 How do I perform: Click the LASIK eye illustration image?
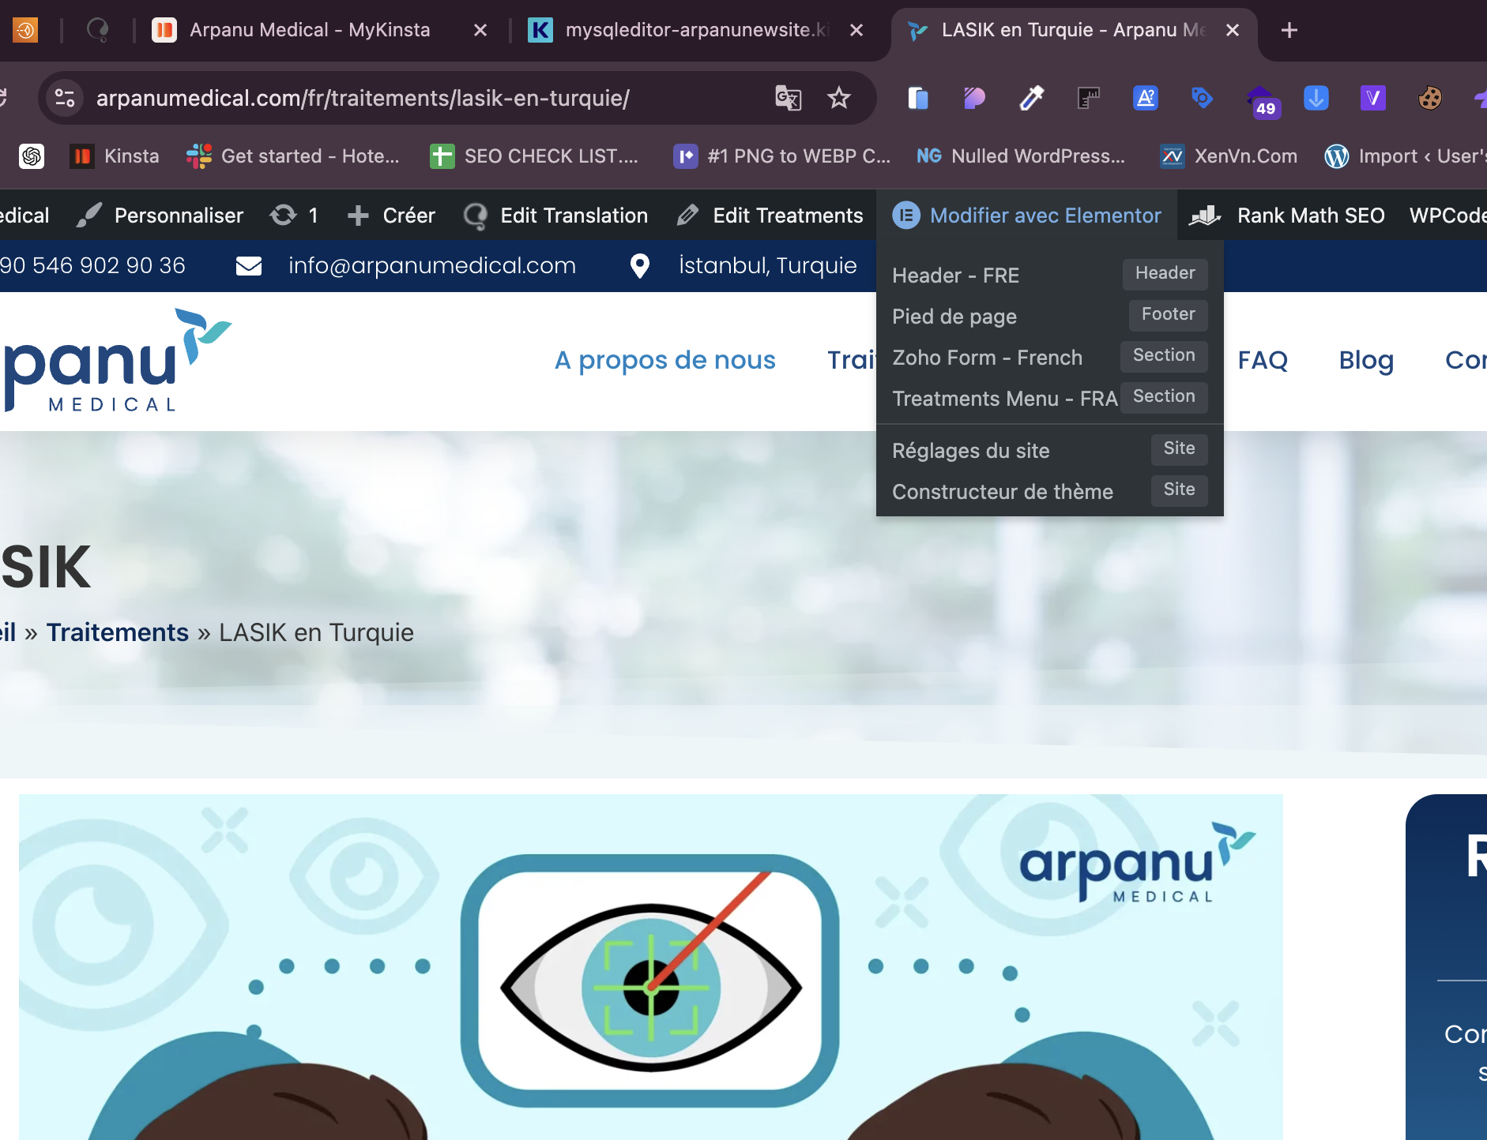[651, 966]
